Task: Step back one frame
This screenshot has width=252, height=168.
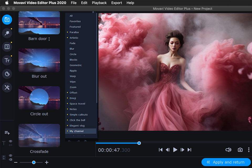Action: tap(168, 150)
